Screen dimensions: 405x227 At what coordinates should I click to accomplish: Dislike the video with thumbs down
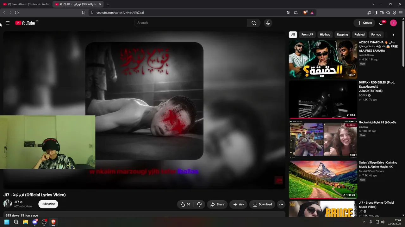[199, 204]
